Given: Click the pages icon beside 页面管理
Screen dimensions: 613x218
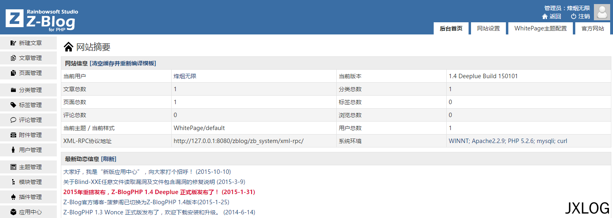Looking at the screenshot, I should [13, 73].
